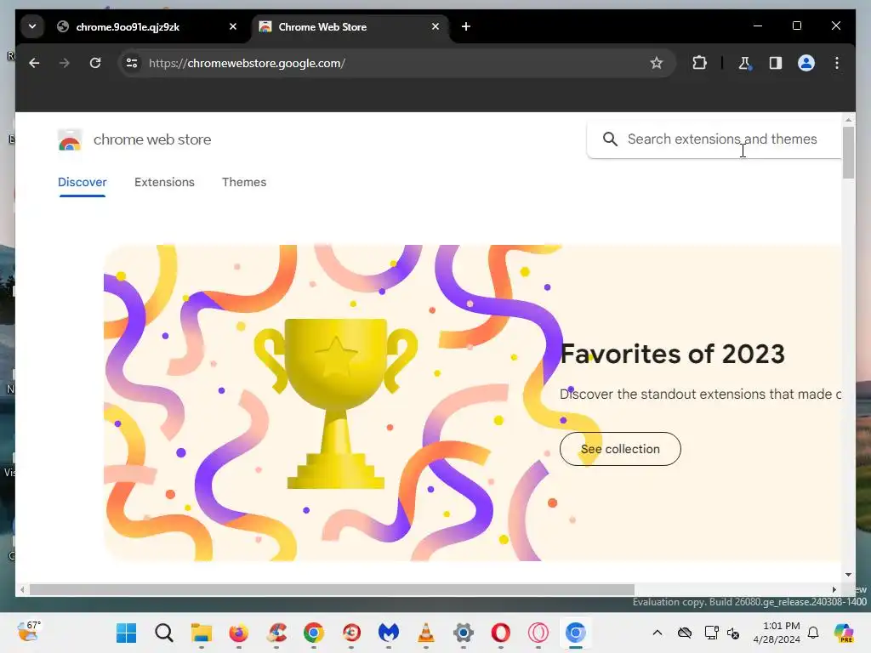Click the horizontal scrollbar thumb
Viewport: 871px width, 653px height.
tap(332, 590)
